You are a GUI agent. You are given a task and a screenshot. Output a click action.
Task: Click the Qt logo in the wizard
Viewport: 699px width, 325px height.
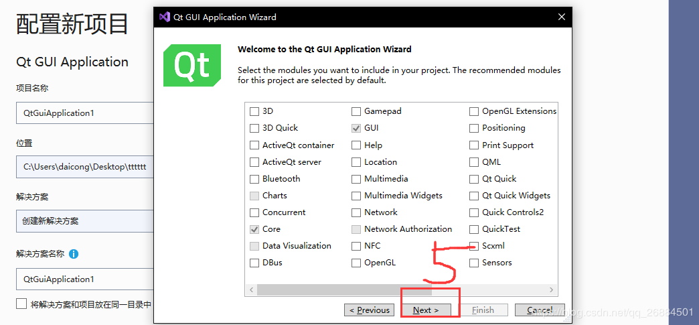tap(191, 65)
